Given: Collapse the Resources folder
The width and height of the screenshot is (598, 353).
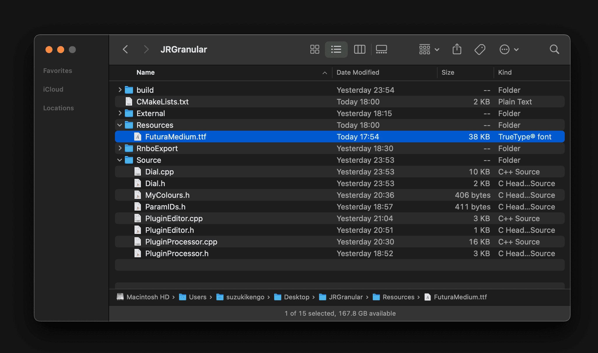Looking at the screenshot, I should coord(120,125).
